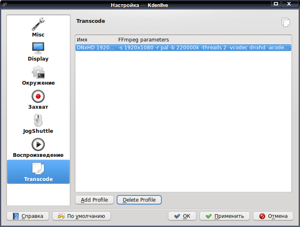The height and width of the screenshot is (227, 300).
Task: Open the Display monitor settings page
Action: click(x=38, y=52)
